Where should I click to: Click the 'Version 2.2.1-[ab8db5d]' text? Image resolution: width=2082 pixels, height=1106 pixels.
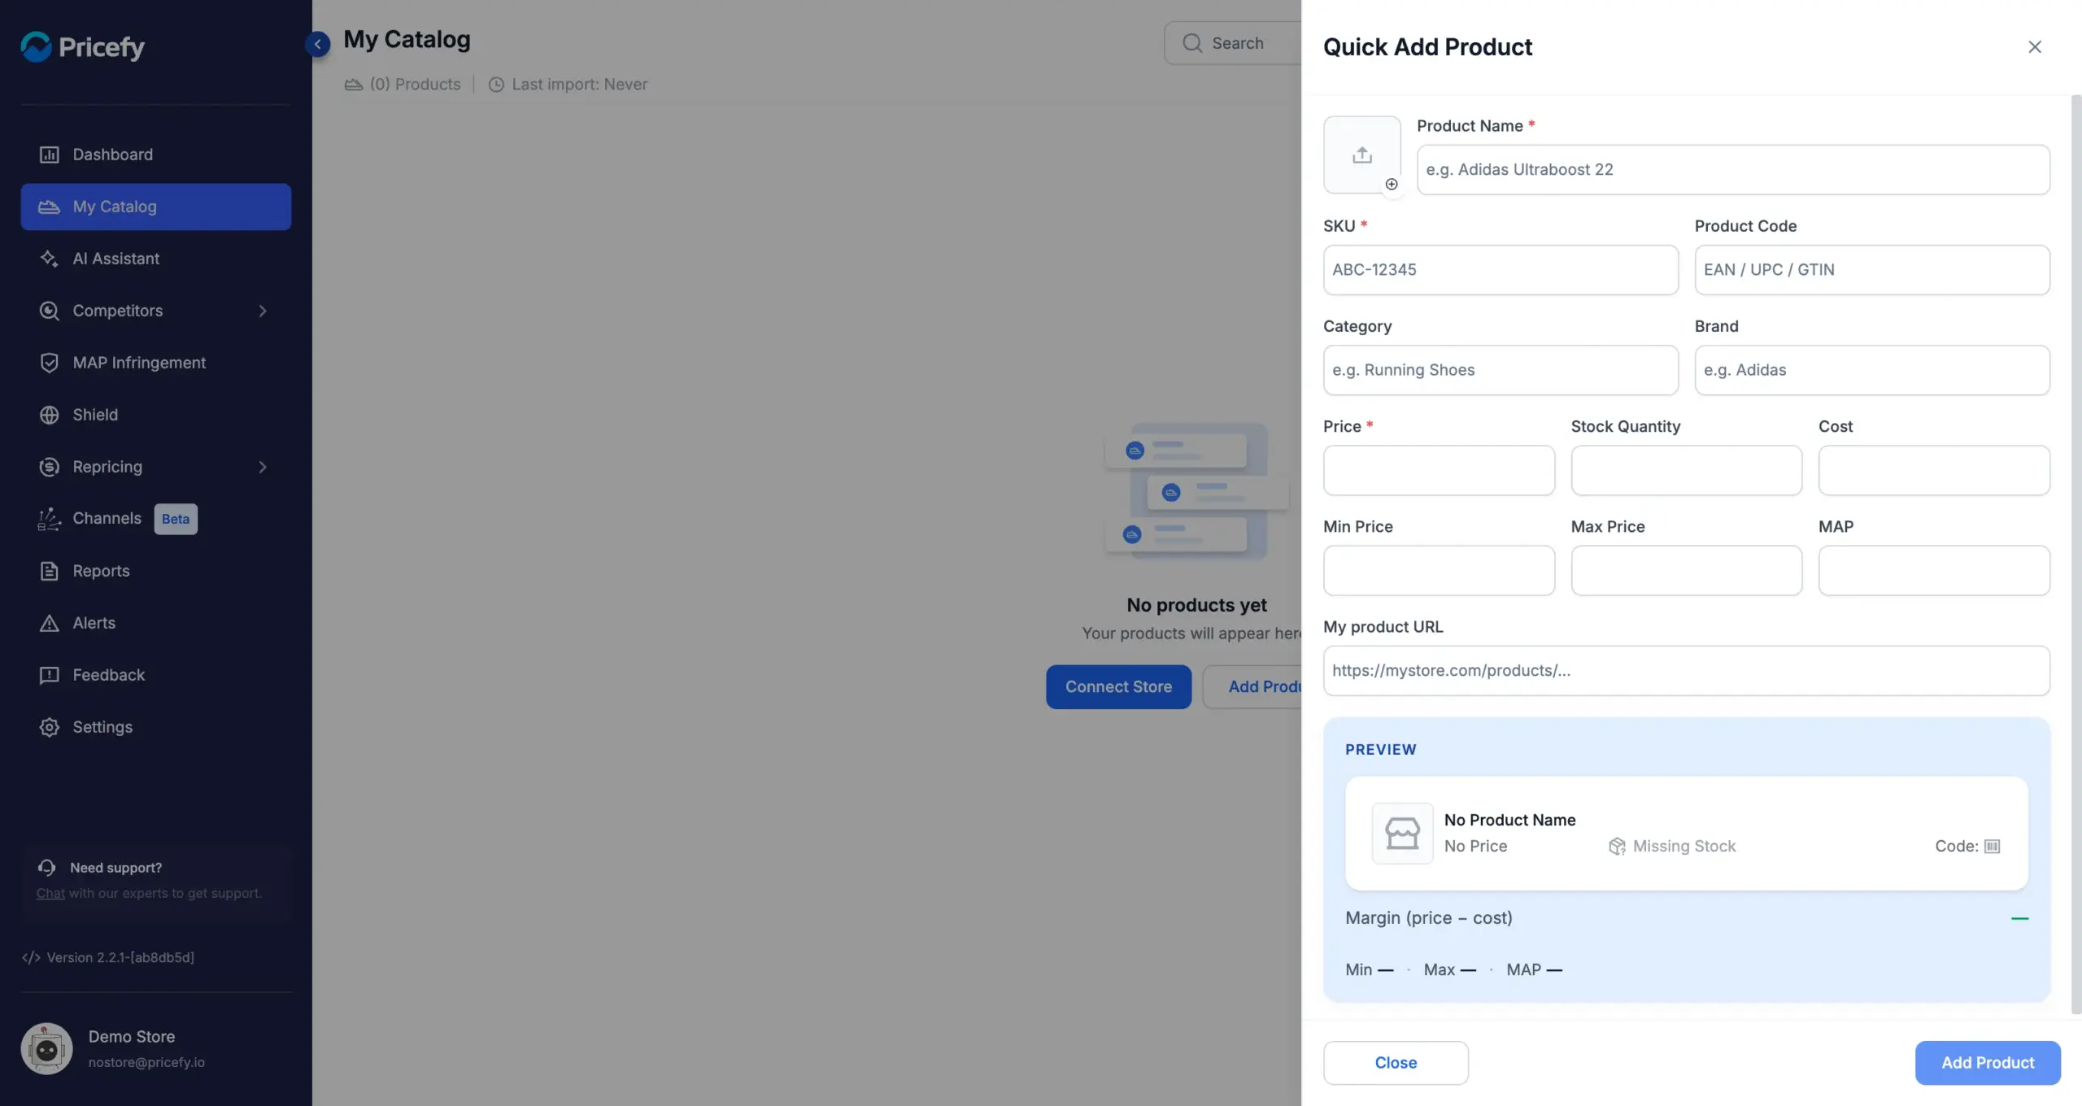[120, 957]
